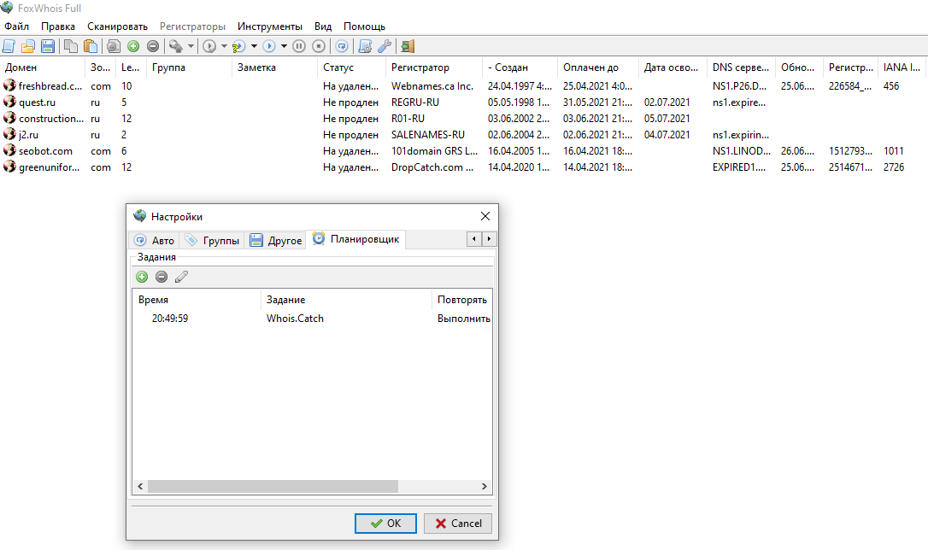Open the Инструменты menu
928x550 pixels.
tap(270, 26)
